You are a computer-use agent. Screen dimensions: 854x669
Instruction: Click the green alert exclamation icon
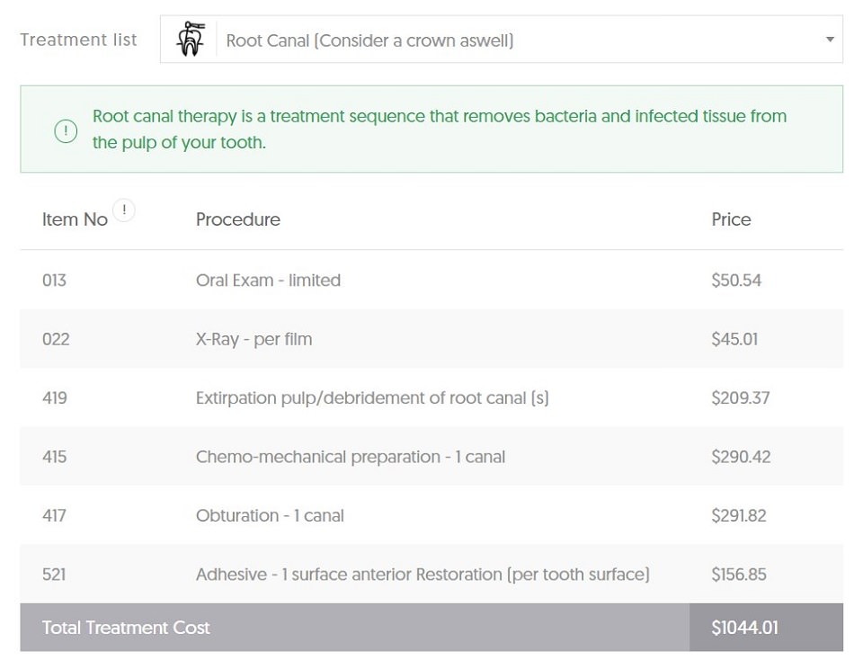(x=66, y=130)
